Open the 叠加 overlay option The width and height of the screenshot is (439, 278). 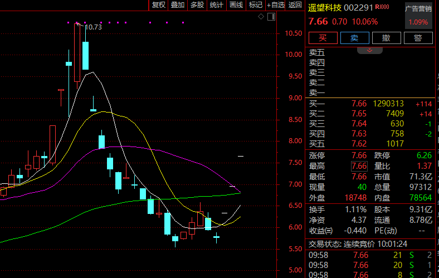click(x=178, y=5)
